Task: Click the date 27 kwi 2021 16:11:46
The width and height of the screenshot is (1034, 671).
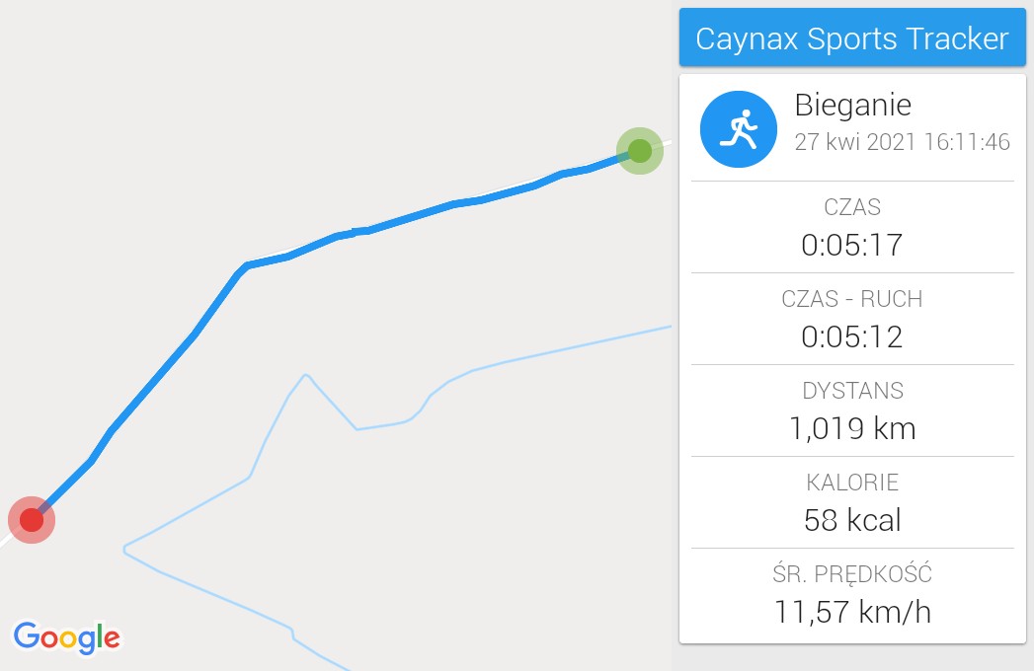Action: (902, 142)
